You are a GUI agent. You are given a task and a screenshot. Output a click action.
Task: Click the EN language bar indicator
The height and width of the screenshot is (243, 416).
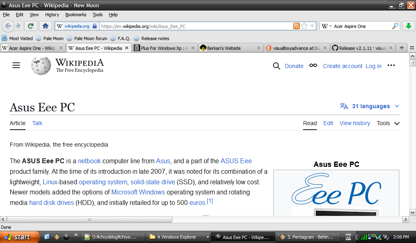348,237
